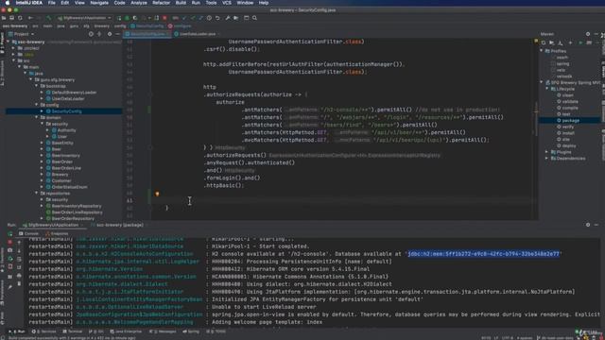Click the scroll up arrow in console toolbar

click(x=19, y=242)
